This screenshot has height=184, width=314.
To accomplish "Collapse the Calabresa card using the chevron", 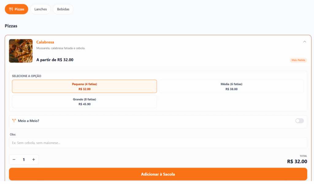I will click(x=304, y=42).
